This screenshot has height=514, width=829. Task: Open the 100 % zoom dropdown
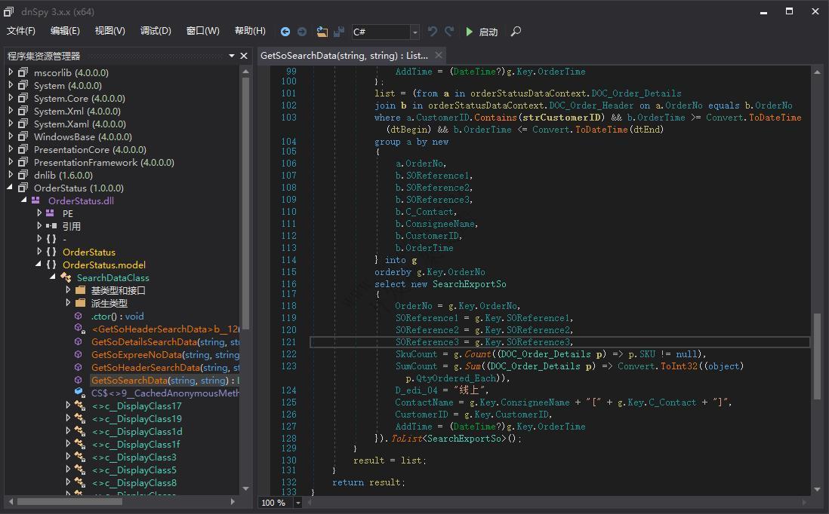pos(298,503)
